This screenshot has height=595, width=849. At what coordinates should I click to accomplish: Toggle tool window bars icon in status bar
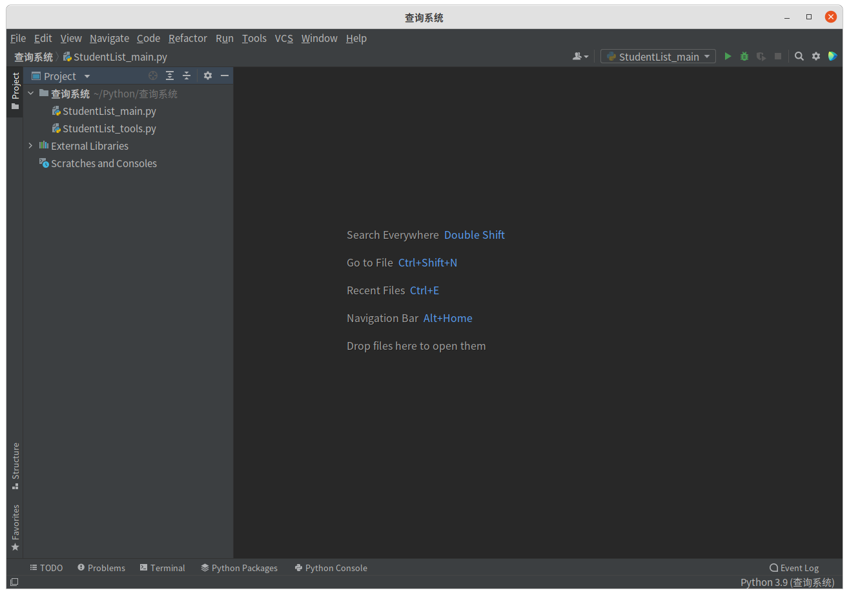pyautogui.click(x=14, y=583)
